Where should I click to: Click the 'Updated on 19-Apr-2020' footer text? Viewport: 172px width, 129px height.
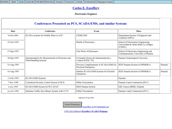tap(86, 98)
